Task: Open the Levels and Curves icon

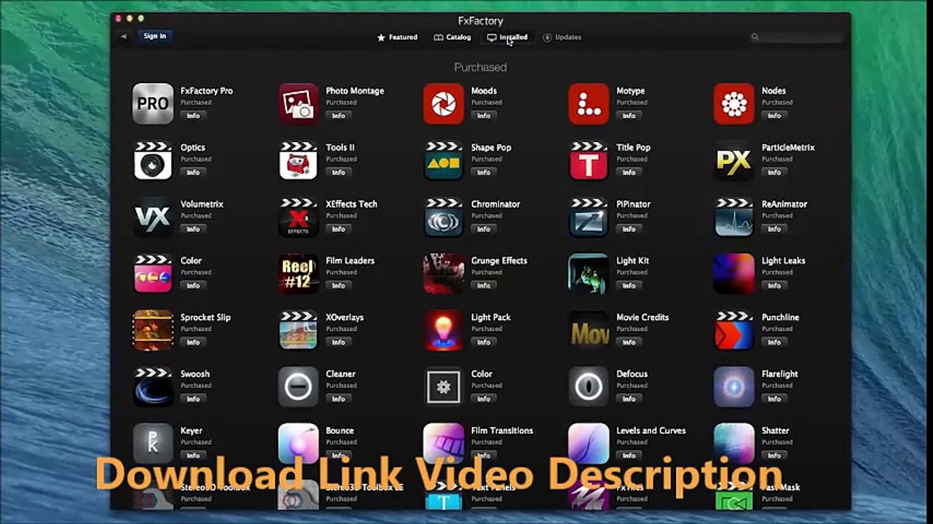Action: [x=589, y=443]
